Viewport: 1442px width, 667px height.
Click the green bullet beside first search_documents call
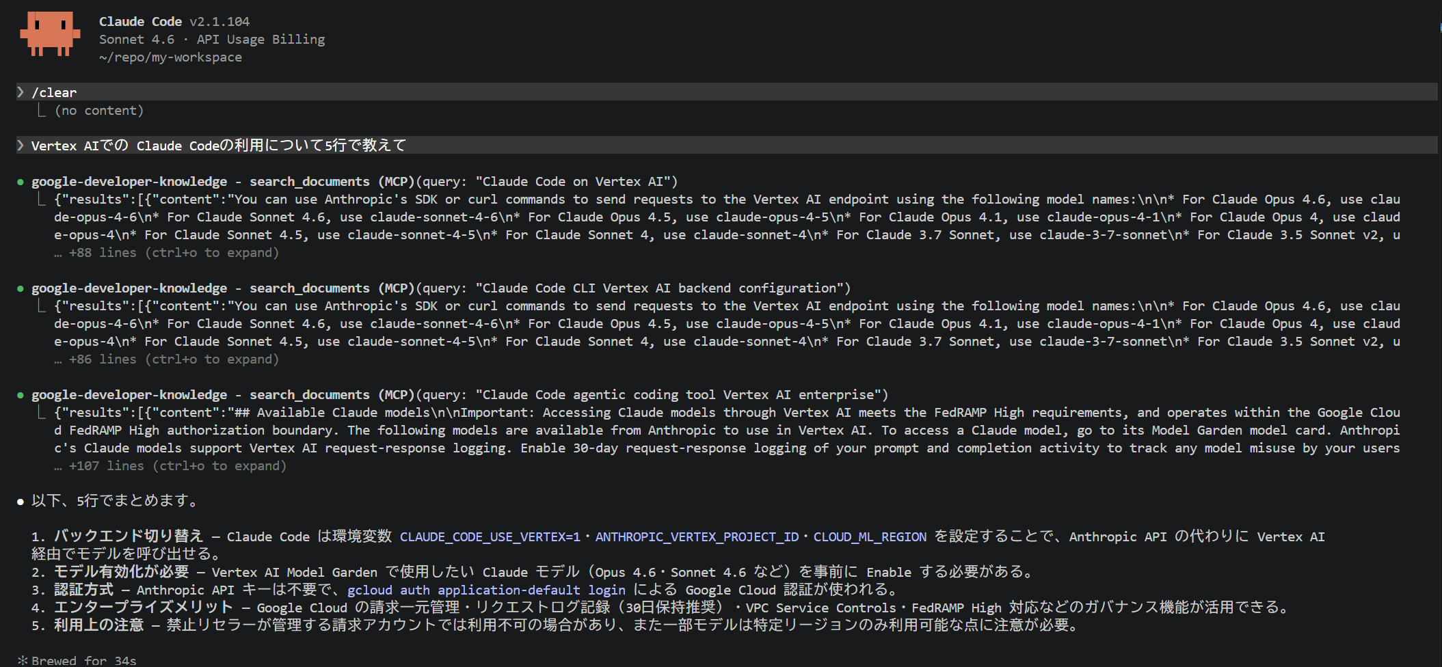point(21,181)
